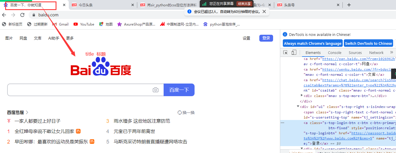This screenshot has height=153, width=396.
Task: Collapse the div id u1 node
Action: (298, 106)
